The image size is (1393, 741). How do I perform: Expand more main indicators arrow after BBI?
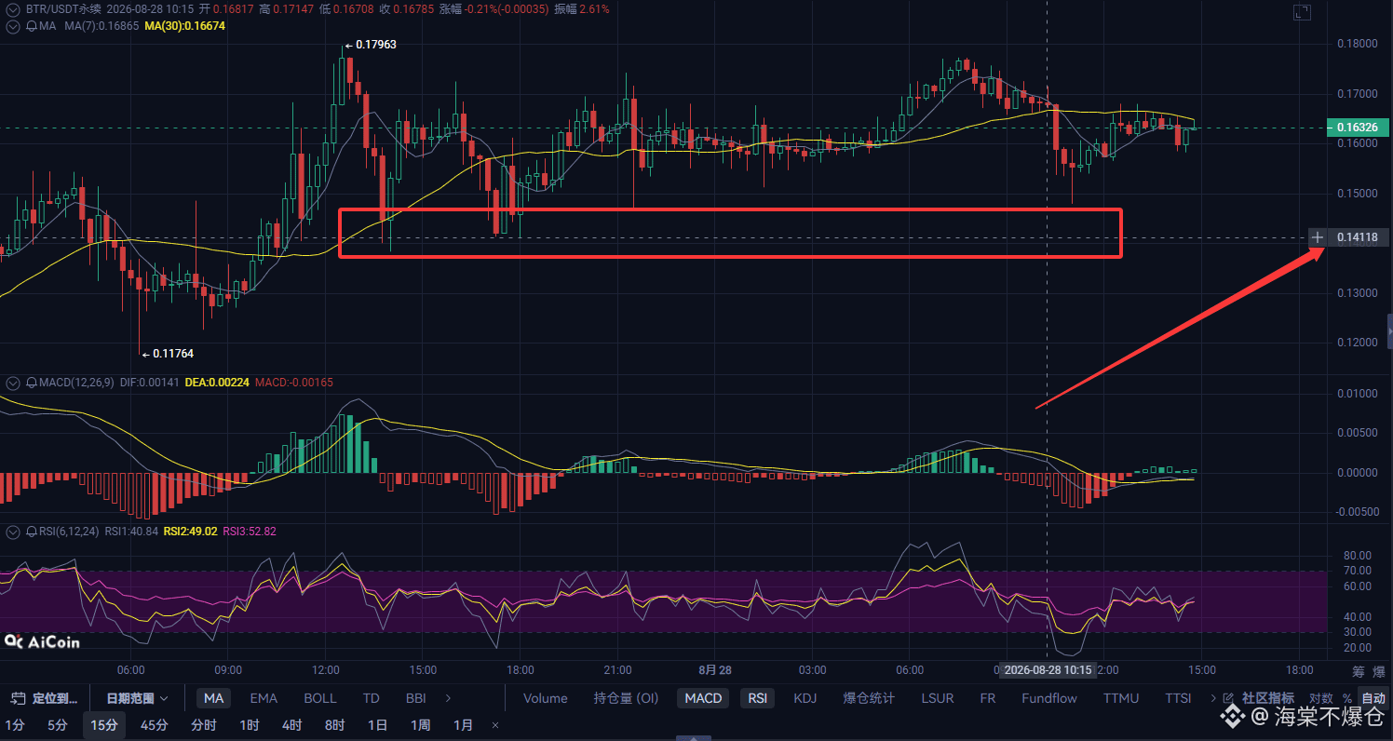[x=448, y=698]
